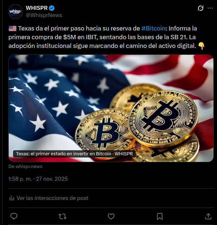217x225 pixels.
Task: Open the Grok explain-this-post icon
Action: [201, 8]
